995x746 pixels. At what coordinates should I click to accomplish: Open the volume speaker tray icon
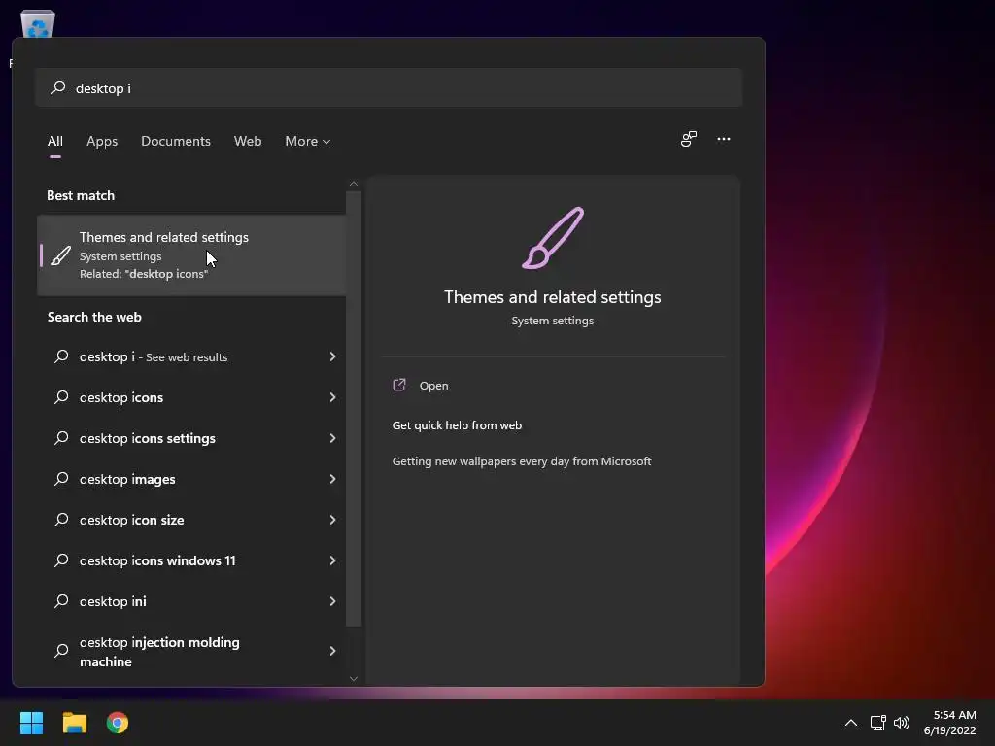coord(901,723)
